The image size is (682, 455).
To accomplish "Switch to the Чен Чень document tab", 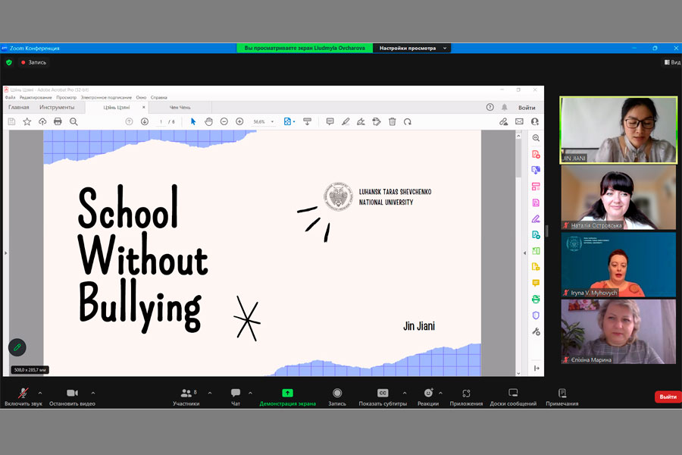I will (x=180, y=108).
